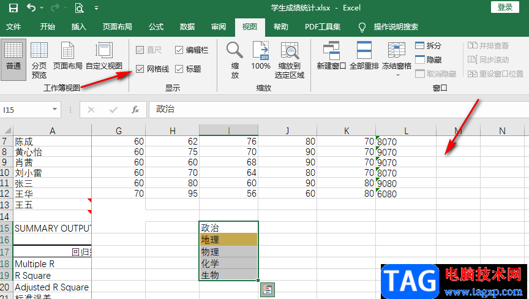This screenshot has height=299, width=529.
Task: Click the cell containing 陈成
Action: tap(52, 142)
